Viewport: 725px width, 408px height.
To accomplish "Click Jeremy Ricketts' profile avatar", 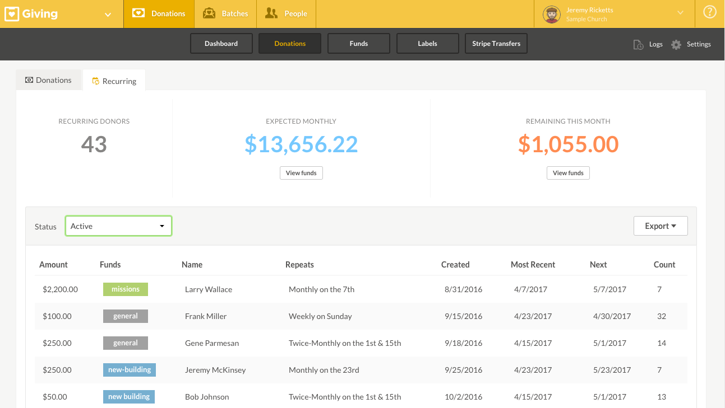I will click(x=551, y=15).
